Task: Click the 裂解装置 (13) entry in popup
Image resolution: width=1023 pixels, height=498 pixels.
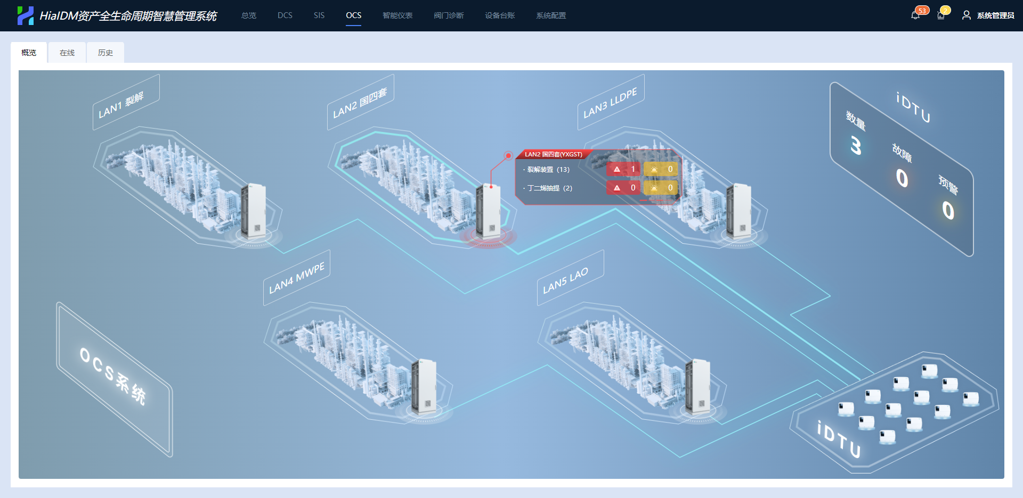Action: pos(548,170)
